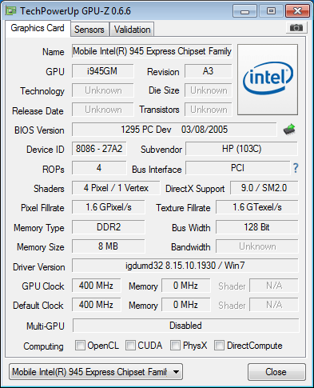Click the Revision field showing A3

[209, 71]
